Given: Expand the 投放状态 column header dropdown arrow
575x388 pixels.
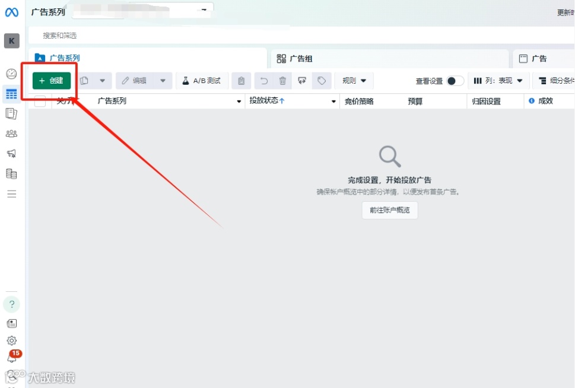Looking at the screenshot, I should (333, 101).
